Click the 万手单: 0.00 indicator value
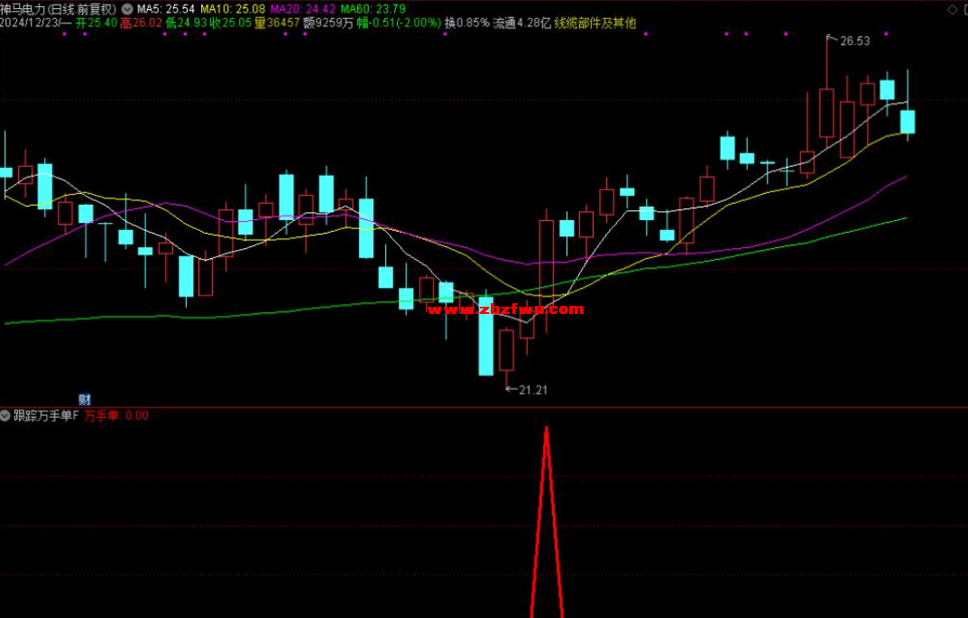The image size is (968, 618). tap(116, 416)
